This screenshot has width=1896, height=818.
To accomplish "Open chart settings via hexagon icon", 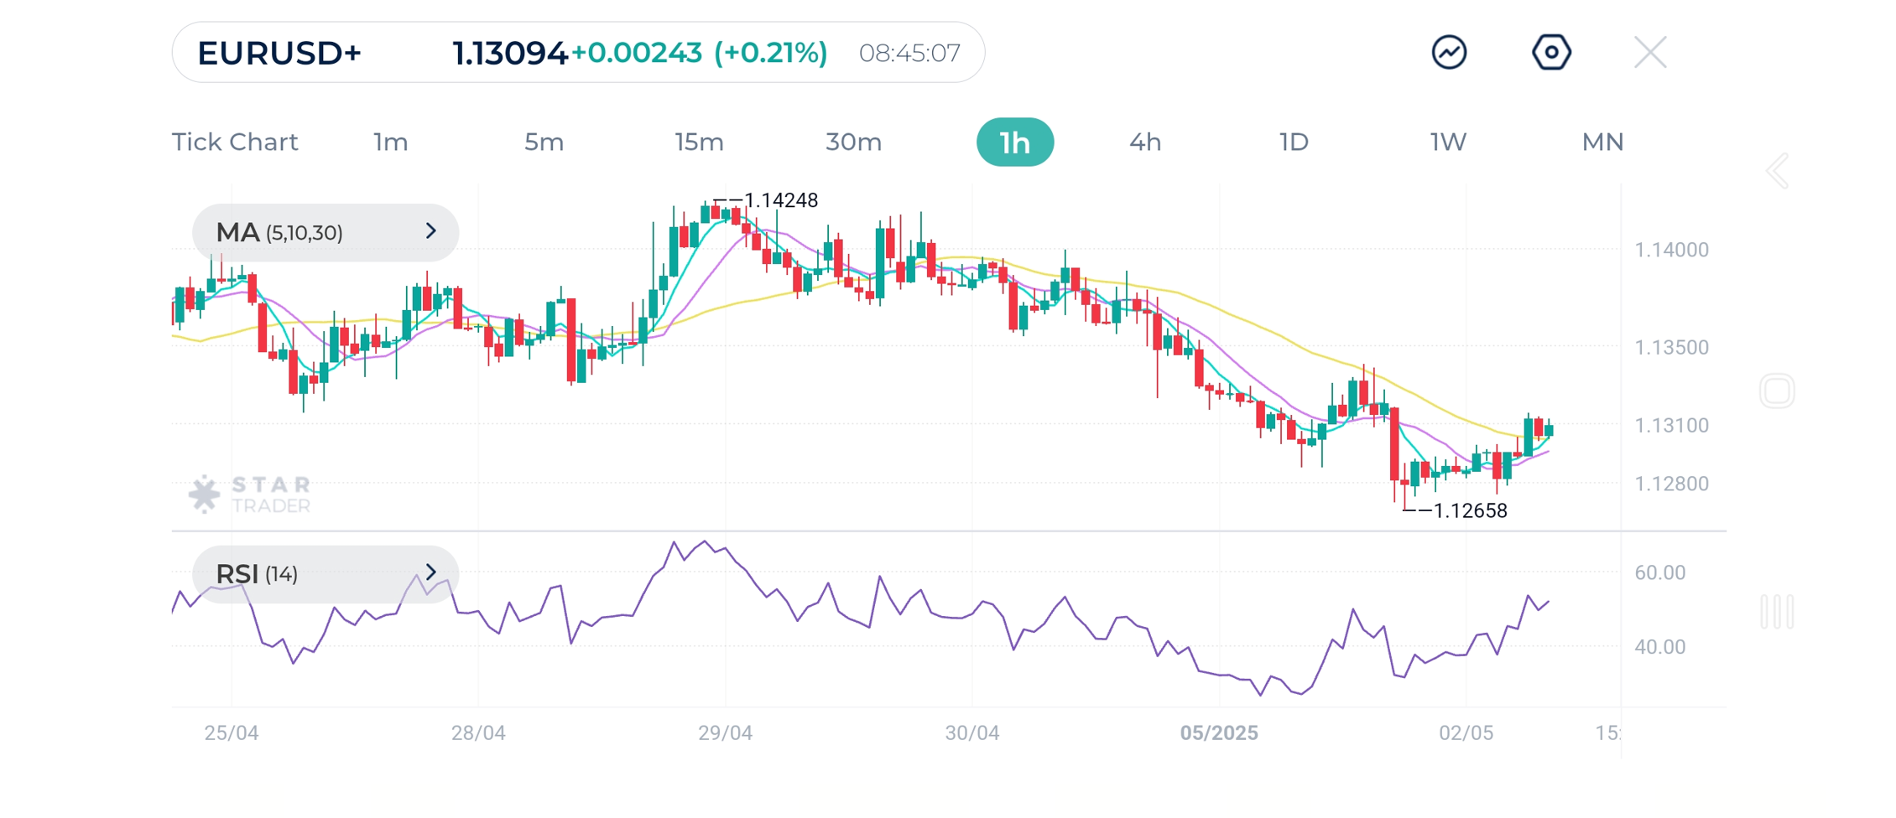I will coord(1551,52).
